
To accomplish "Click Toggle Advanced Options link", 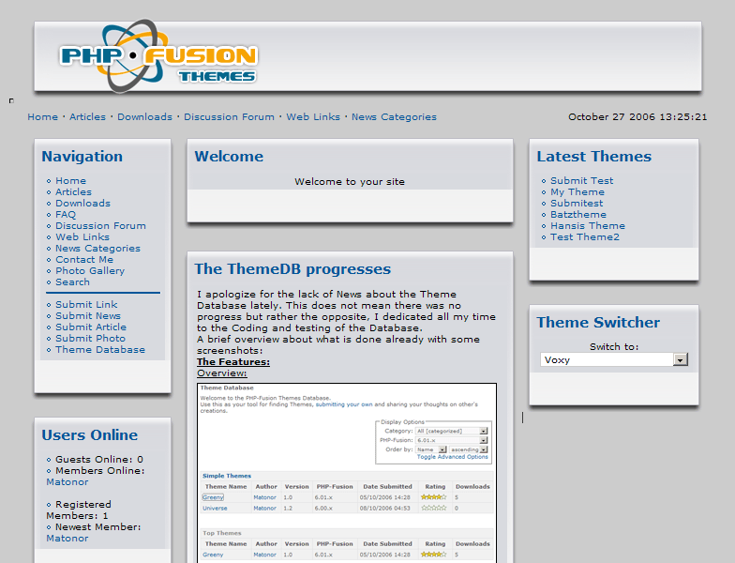I will (452, 457).
